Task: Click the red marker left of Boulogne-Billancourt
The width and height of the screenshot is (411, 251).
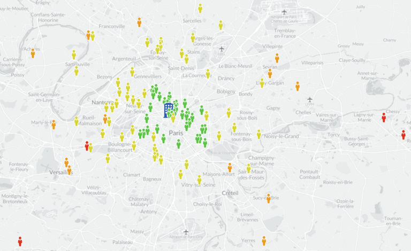Action: 87,146
